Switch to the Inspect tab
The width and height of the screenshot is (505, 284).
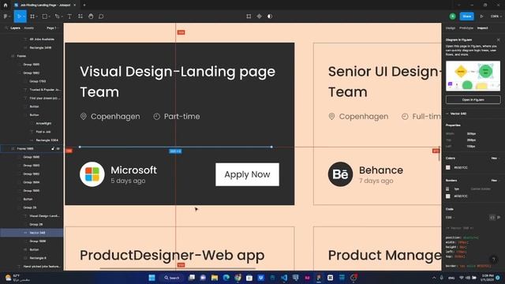point(482,28)
